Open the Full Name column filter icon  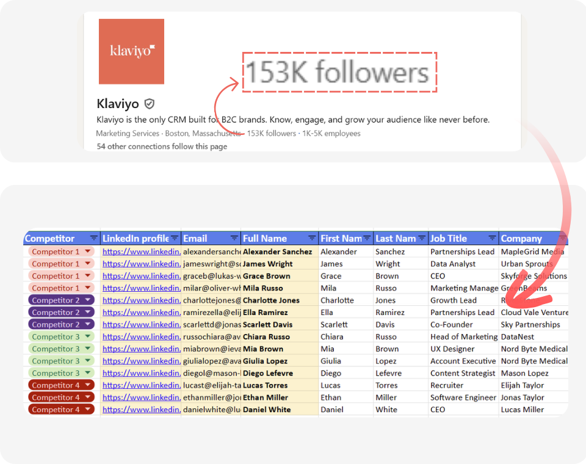[x=312, y=238]
